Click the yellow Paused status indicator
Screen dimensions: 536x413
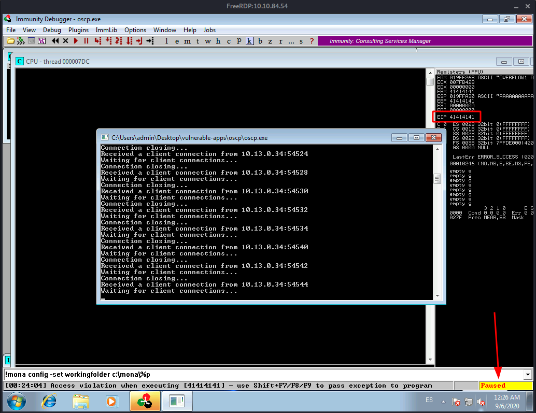(506, 386)
